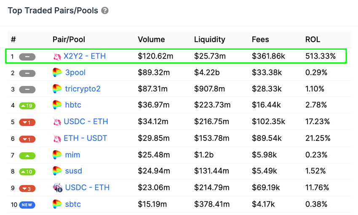Click the icon beside rank 9 USDC - ETH
The width and height of the screenshot is (358, 215).
[57, 188]
